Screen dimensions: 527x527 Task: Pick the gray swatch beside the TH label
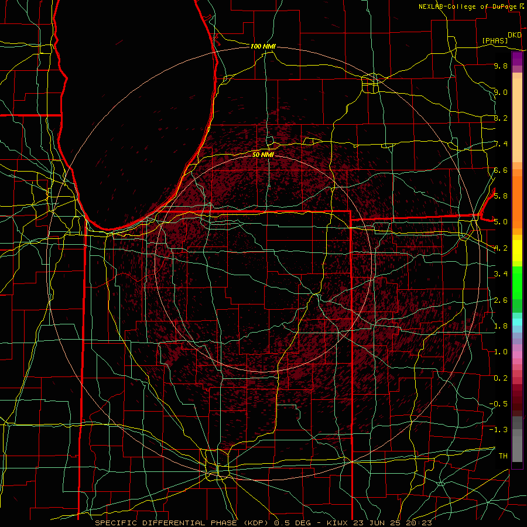click(x=517, y=449)
